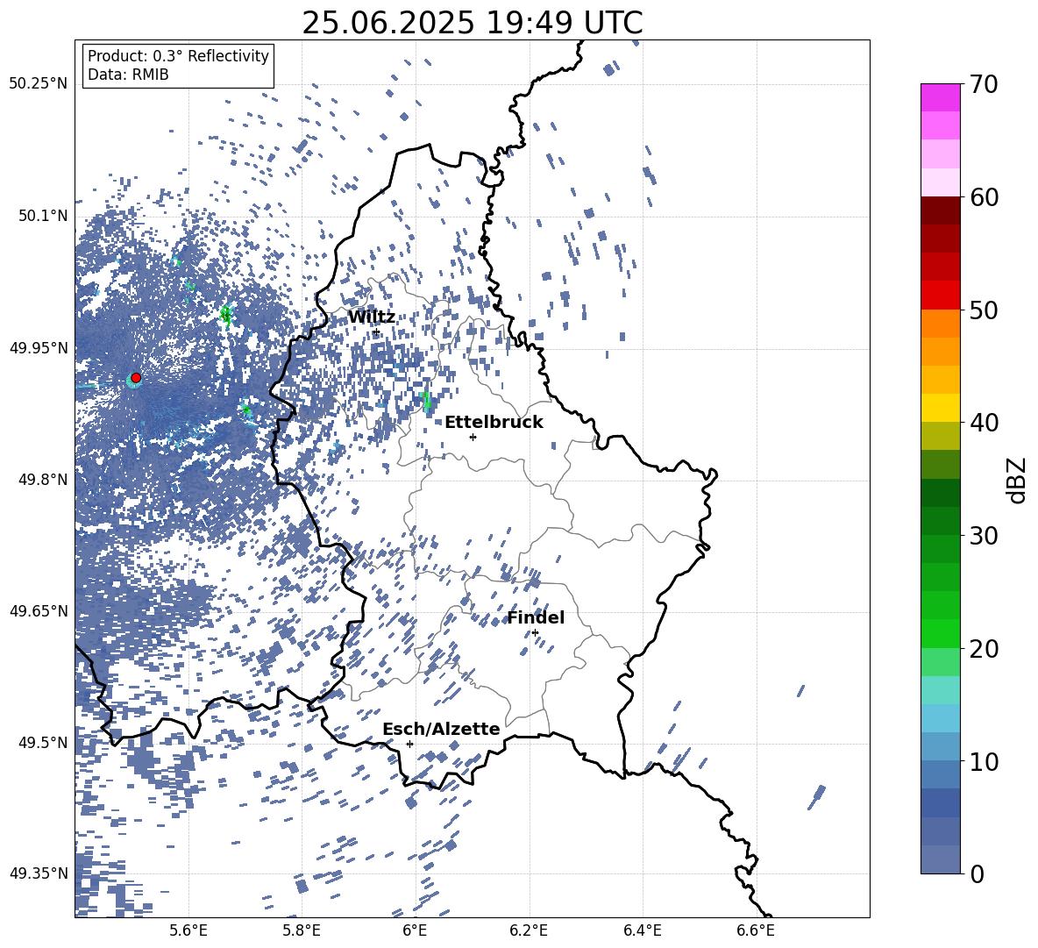Click the bright green colorbar segment at 20
This screenshot has width=1038, height=948.
click(x=940, y=633)
